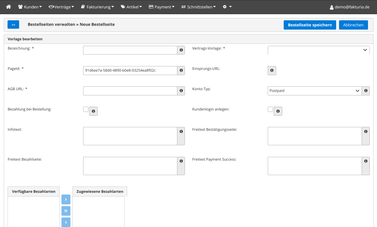Screen dimensions: 377x227
Task: Click the home icon in navbar
Action: pos(8,7)
